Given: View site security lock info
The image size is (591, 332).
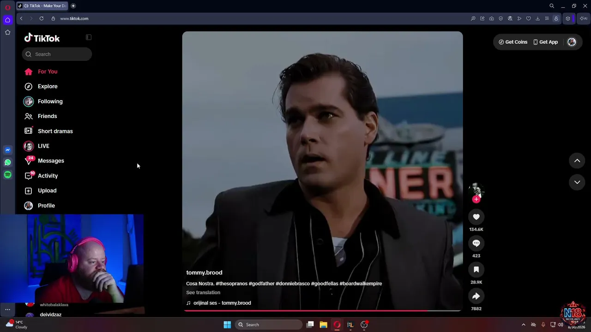Looking at the screenshot, I should (x=53, y=18).
